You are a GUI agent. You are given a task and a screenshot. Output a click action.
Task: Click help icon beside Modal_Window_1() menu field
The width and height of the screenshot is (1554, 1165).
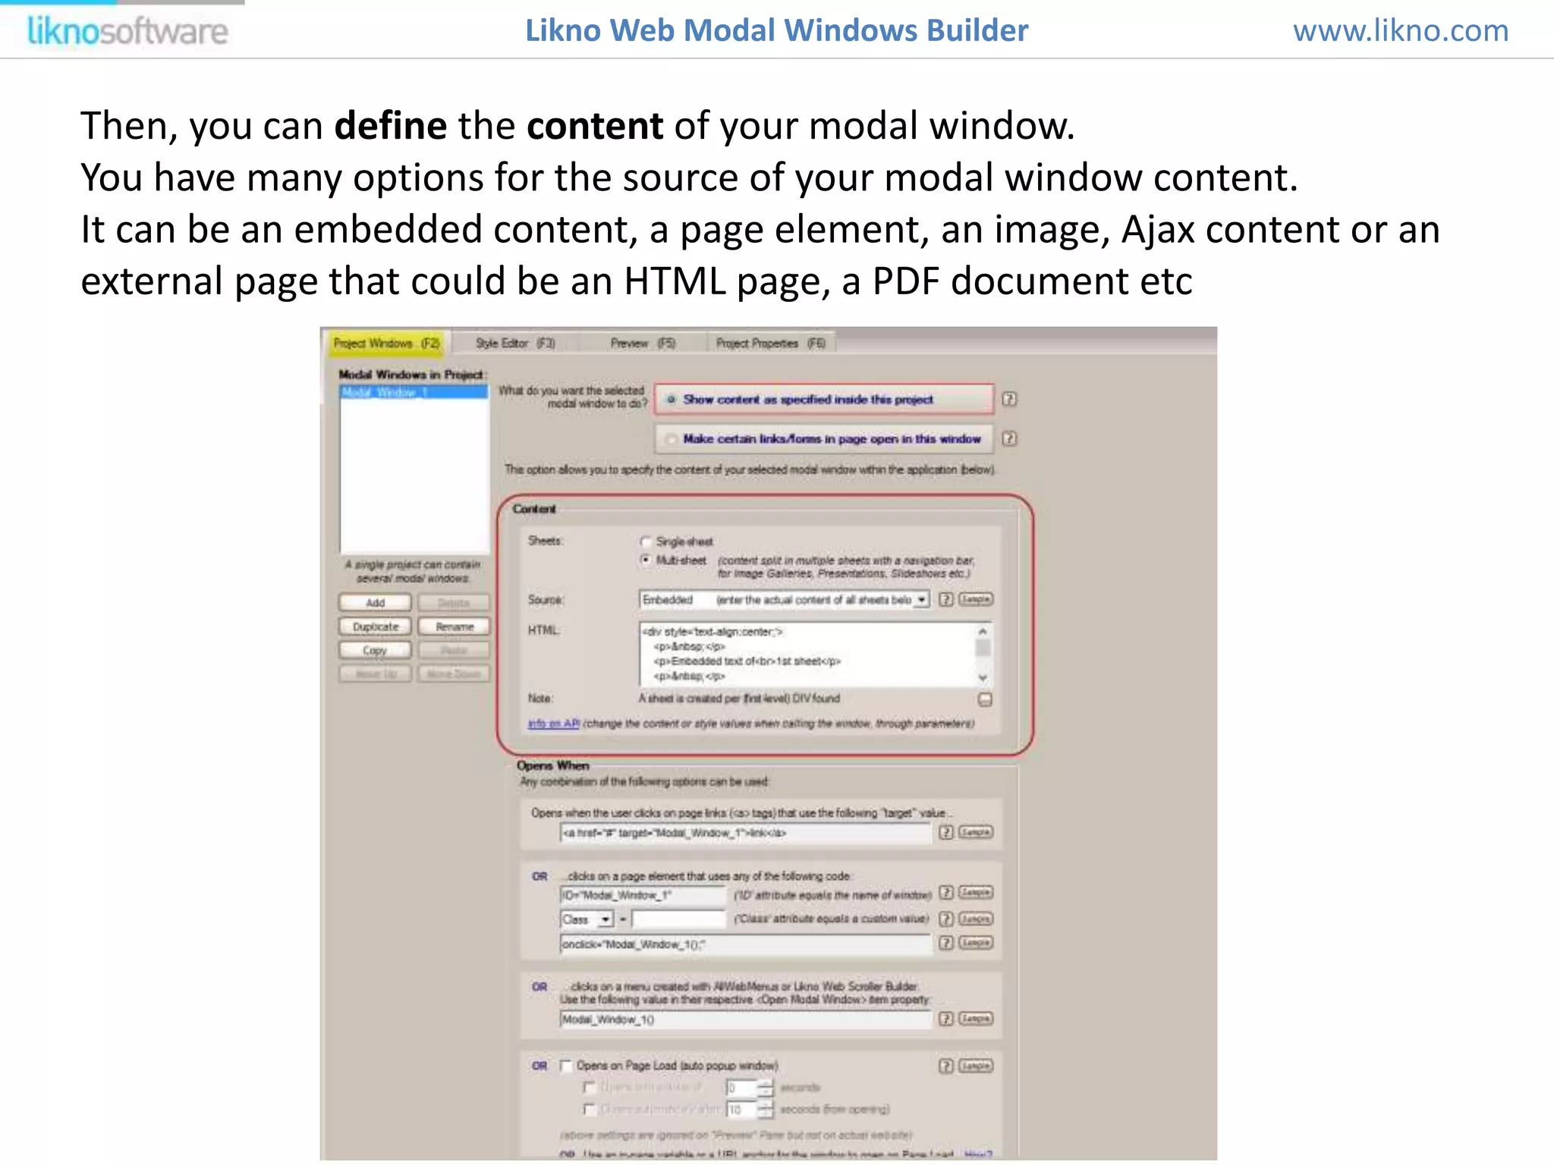coord(945,1019)
